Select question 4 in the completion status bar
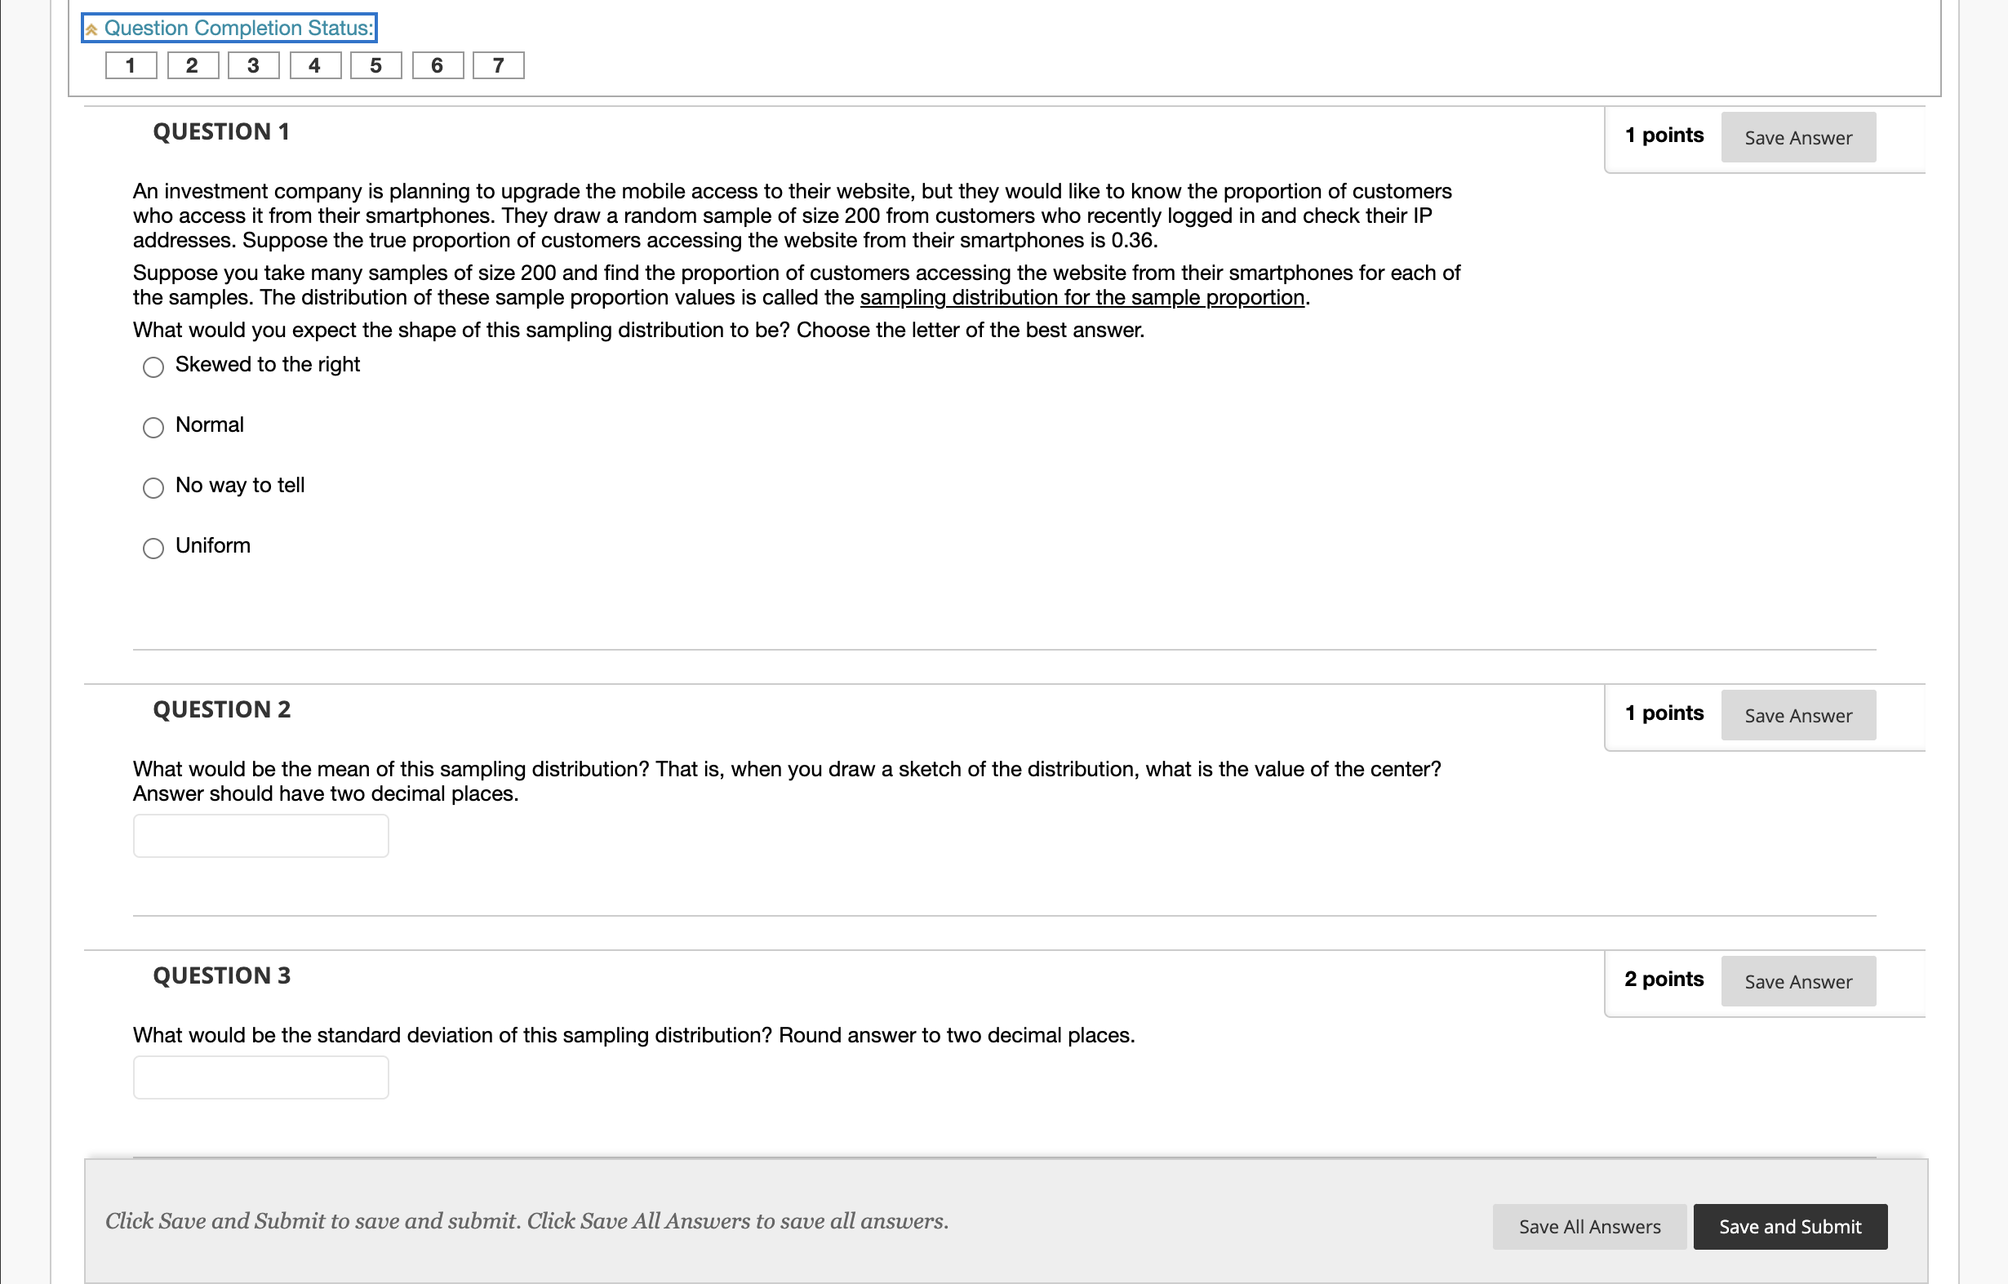Image resolution: width=2008 pixels, height=1284 pixels. tap(314, 65)
